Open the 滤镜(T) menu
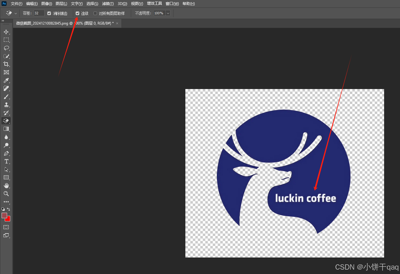This screenshot has width=400, height=274. coord(108,4)
